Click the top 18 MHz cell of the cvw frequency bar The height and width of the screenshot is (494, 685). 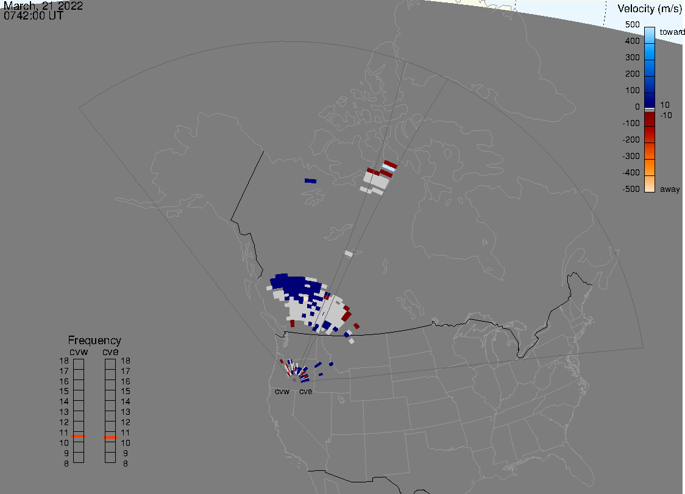[x=79, y=364]
